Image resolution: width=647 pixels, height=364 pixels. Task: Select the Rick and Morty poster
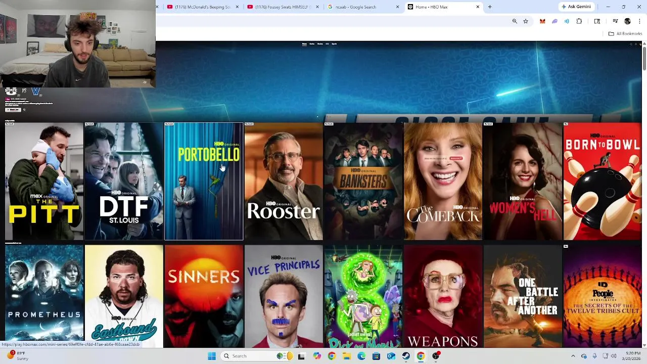[x=363, y=297]
